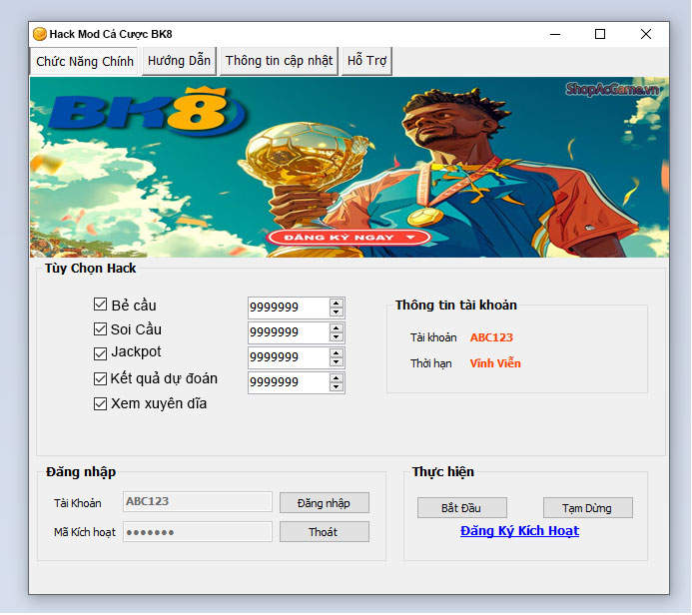Click the Tài Khoản login field
The width and height of the screenshot is (692, 615).
pyautogui.click(x=198, y=502)
